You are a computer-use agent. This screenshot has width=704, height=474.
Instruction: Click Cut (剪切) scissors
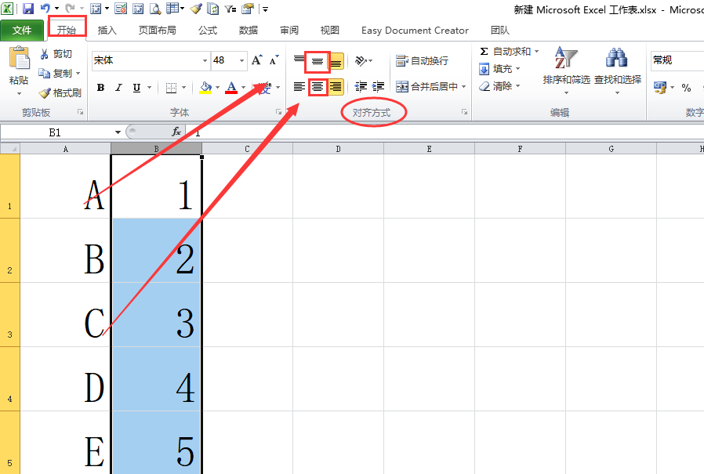click(x=56, y=54)
